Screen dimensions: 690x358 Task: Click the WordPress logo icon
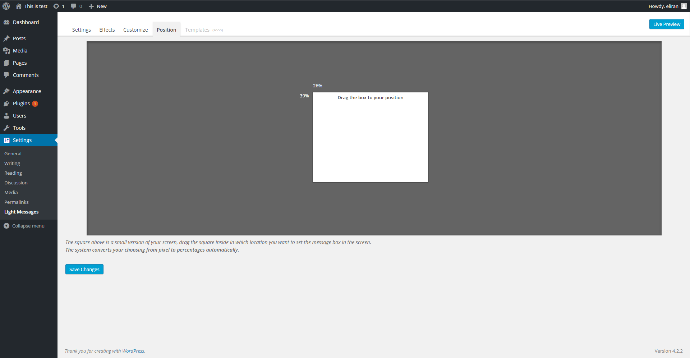6,6
